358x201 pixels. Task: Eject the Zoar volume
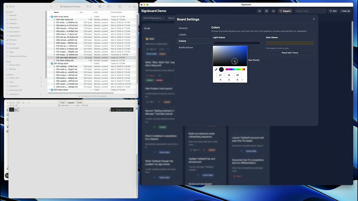tap(41, 82)
